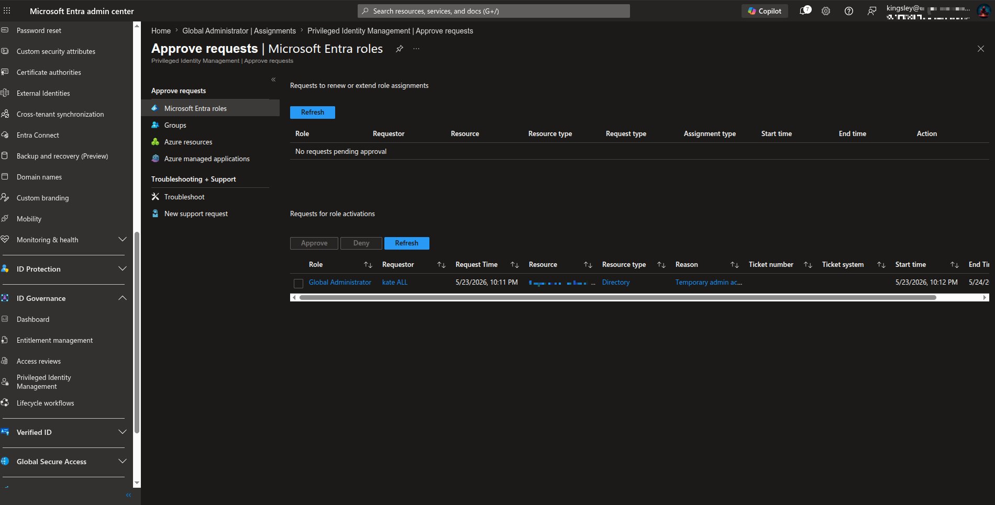
Task: Open the account avatar picture
Action: pyautogui.click(x=983, y=11)
